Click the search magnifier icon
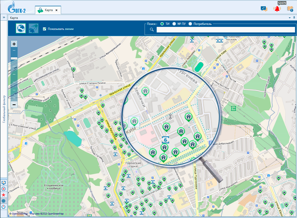Viewport: 297px width, 218px height. point(152,29)
